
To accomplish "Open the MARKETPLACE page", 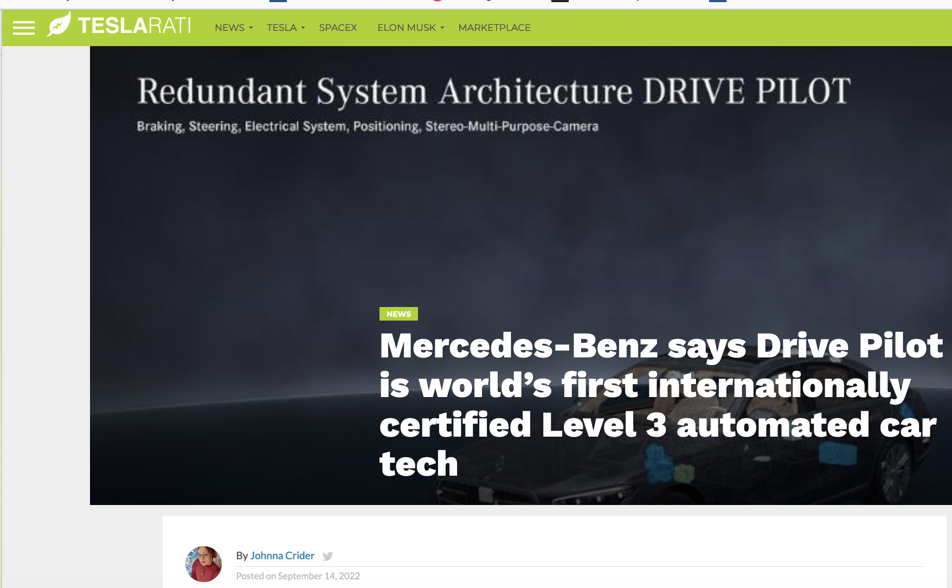I will (494, 28).
